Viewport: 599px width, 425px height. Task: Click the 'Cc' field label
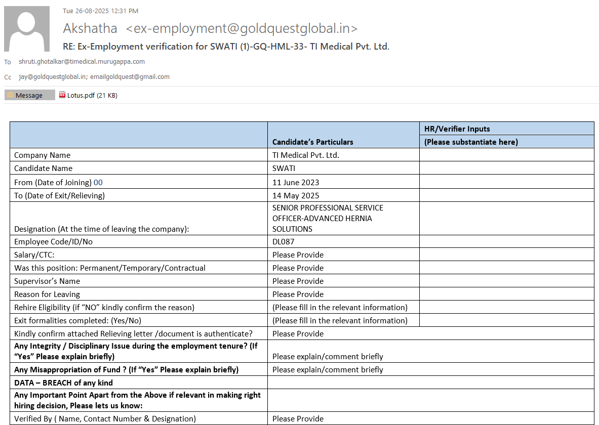8,77
